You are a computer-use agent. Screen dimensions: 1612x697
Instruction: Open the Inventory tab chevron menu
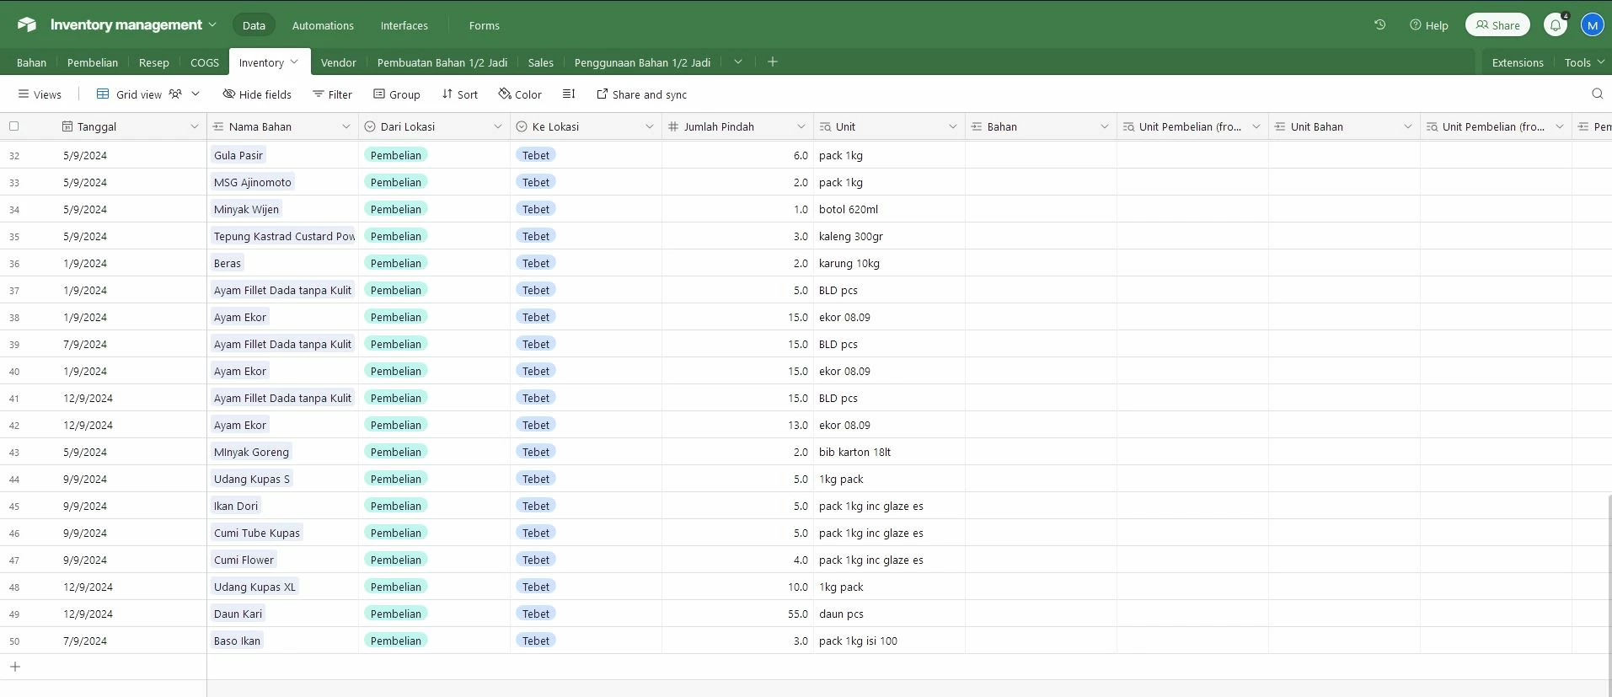[x=294, y=62]
